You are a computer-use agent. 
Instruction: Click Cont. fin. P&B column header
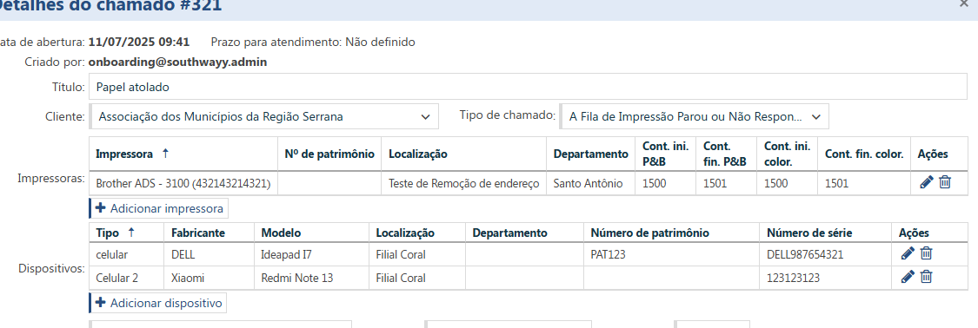726,154
